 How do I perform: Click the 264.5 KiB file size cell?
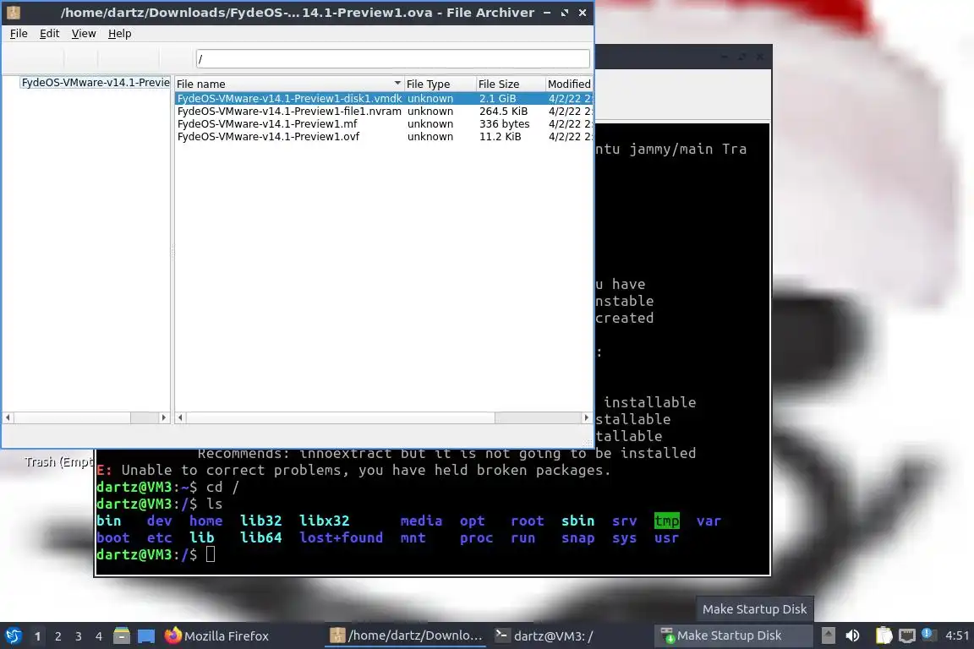(503, 112)
